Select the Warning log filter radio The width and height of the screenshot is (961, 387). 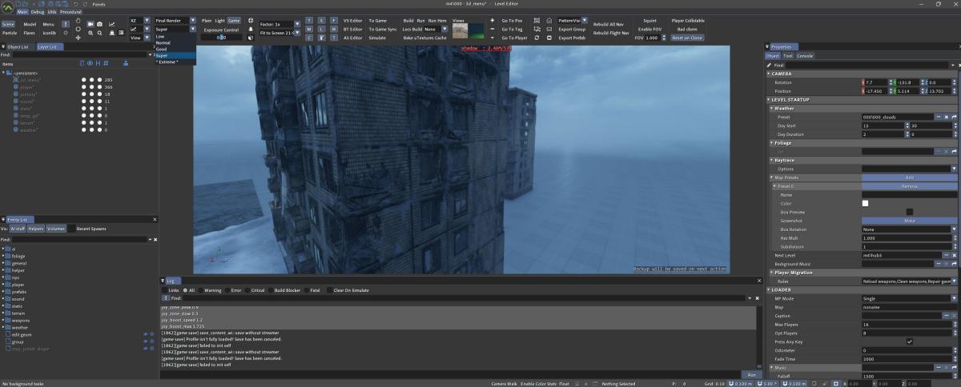coord(200,290)
